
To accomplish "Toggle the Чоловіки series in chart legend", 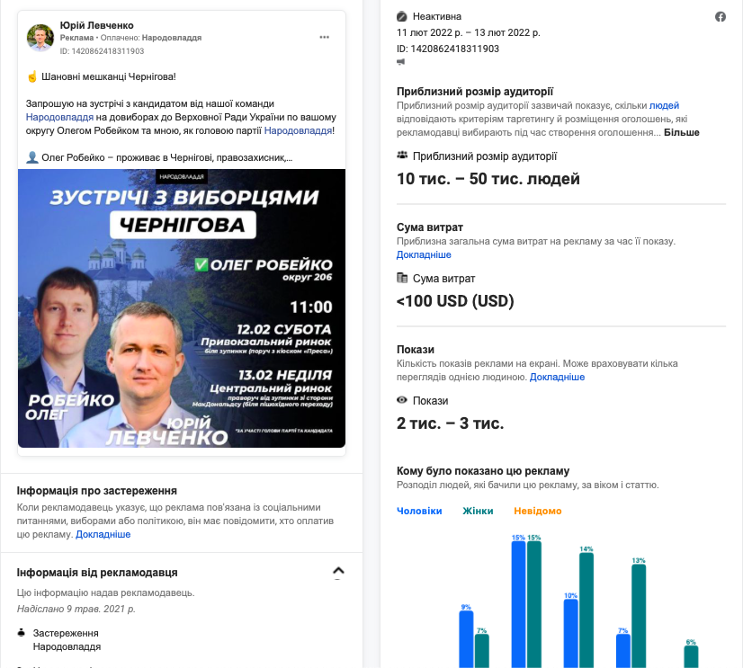I will click(x=419, y=511).
